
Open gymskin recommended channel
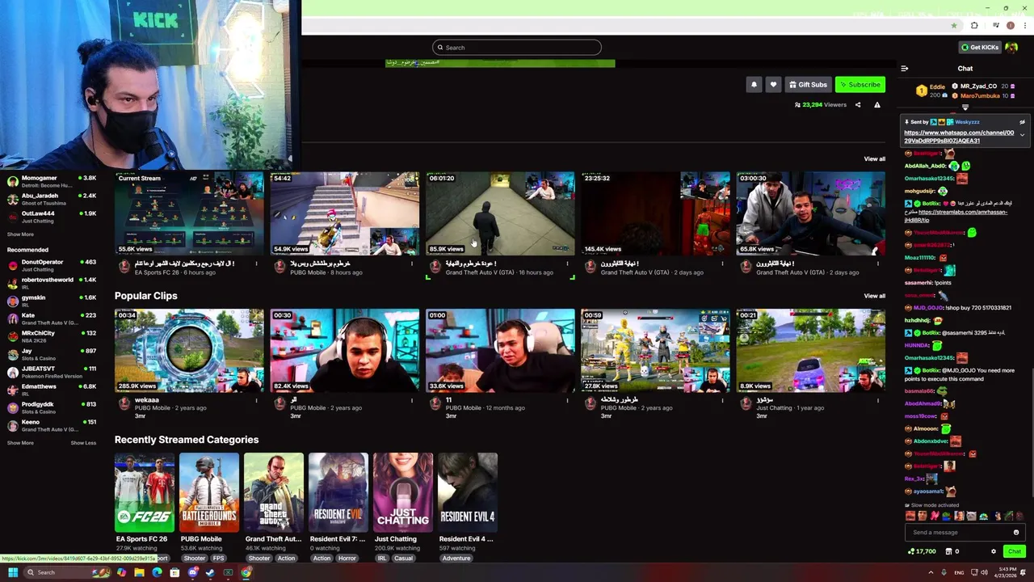52,301
